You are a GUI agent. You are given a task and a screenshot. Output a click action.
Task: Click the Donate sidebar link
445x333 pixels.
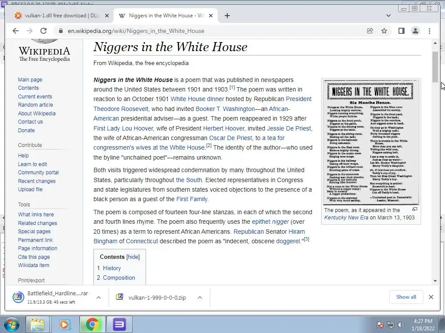(x=27, y=130)
